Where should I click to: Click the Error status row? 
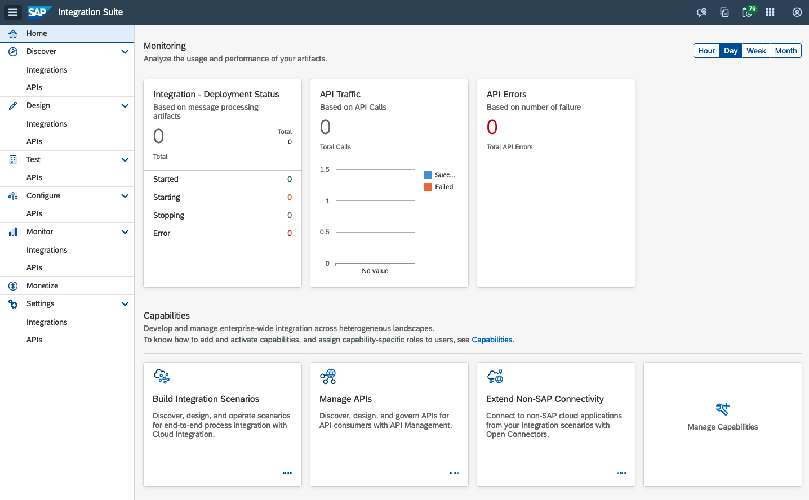[x=223, y=233]
